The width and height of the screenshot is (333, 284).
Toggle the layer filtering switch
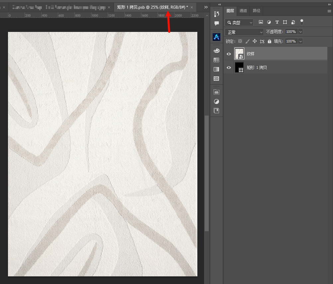[x=301, y=22]
